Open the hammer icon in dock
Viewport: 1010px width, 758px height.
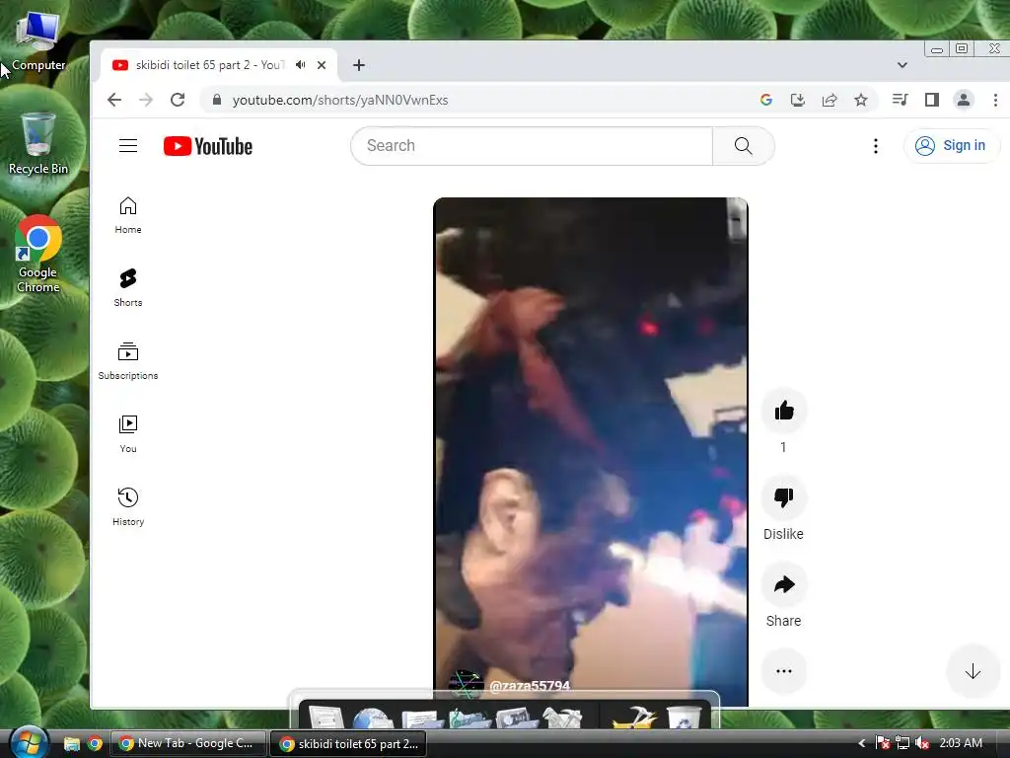pos(634,718)
